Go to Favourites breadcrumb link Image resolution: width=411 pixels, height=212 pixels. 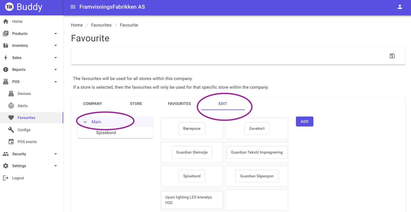[101, 25]
